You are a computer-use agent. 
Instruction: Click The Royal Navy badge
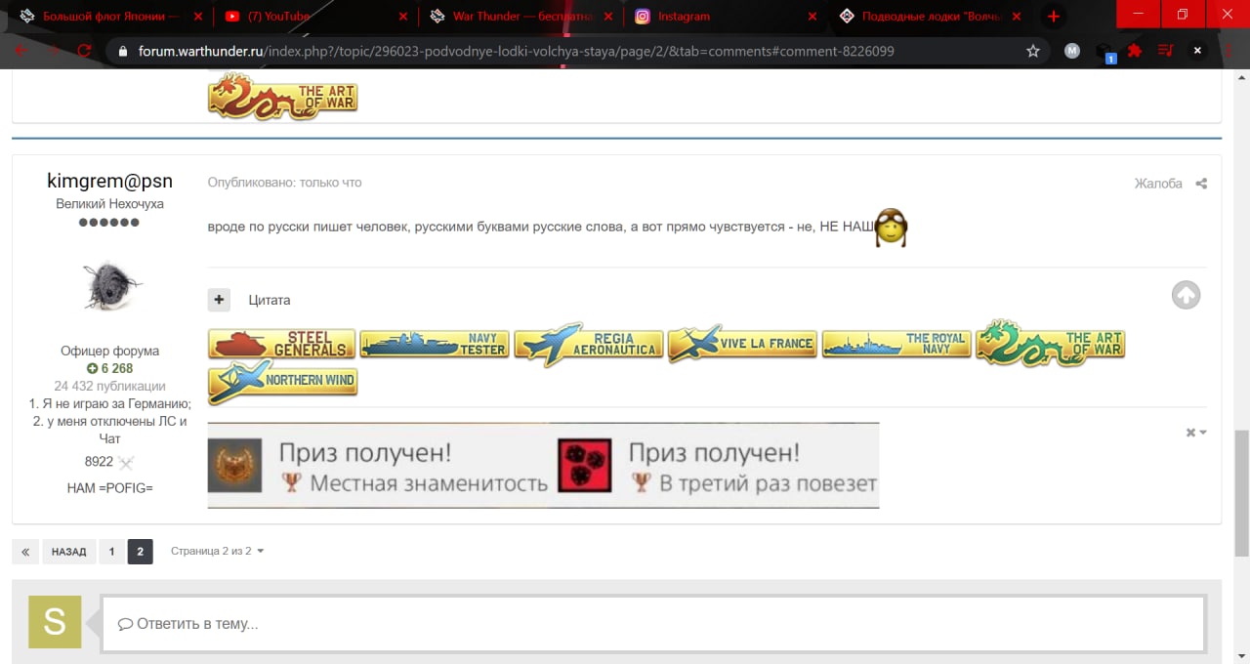pyautogui.click(x=896, y=344)
